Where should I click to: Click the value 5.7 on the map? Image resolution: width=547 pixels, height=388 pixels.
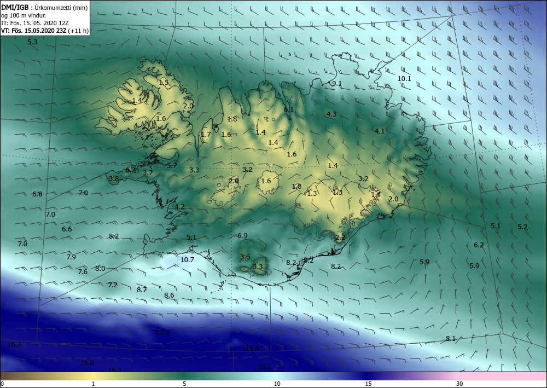click(172, 165)
